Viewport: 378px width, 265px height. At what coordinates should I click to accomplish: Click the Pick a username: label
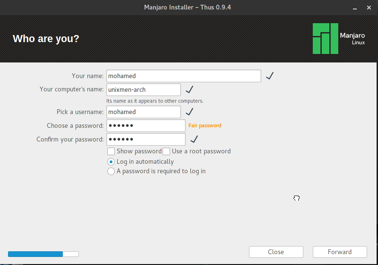tap(80, 112)
